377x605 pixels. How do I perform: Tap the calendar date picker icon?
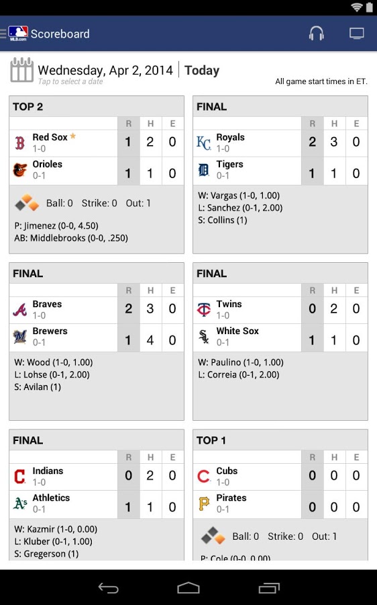pos(21,70)
